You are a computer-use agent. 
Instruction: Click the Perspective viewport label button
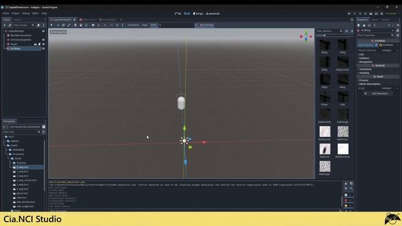click(x=58, y=32)
